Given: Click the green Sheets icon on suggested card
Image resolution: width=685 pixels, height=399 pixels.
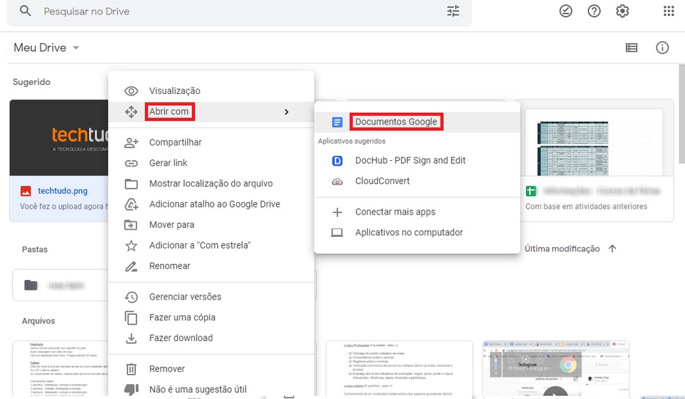Looking at the screenshot, I should (530, 191).
